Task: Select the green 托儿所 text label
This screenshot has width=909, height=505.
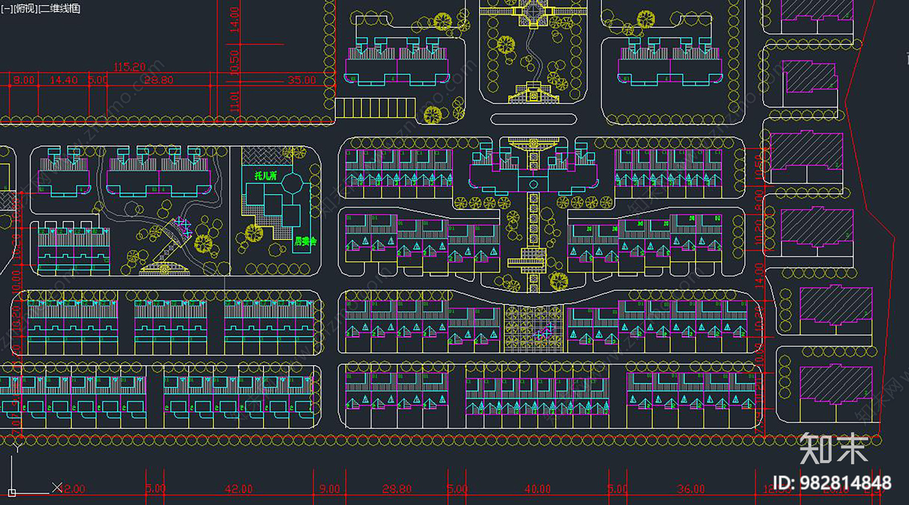Action: 266,176
